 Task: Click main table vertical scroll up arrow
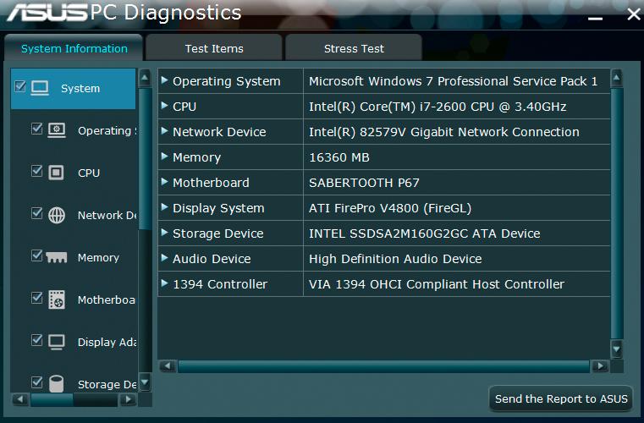coord(616,78)
